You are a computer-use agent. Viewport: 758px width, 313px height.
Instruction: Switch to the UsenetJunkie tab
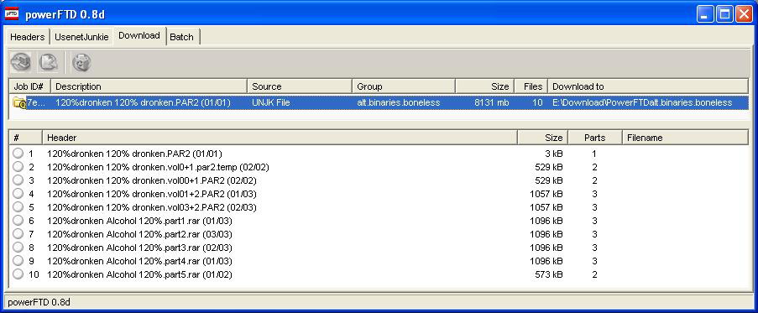point(81,37)
